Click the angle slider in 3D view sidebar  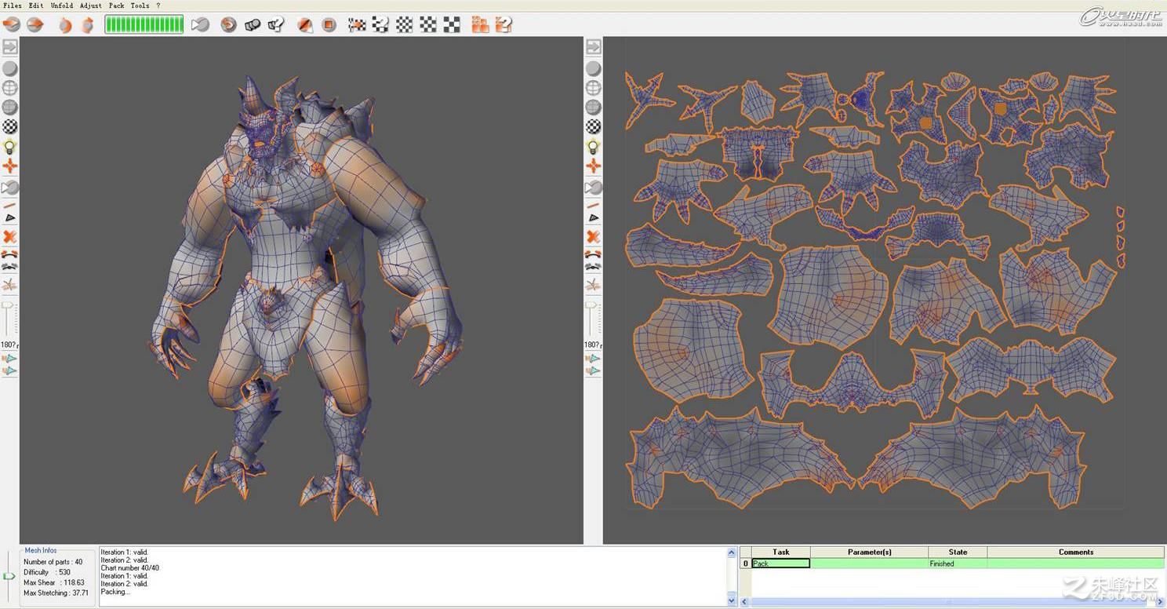pos(9,318)
